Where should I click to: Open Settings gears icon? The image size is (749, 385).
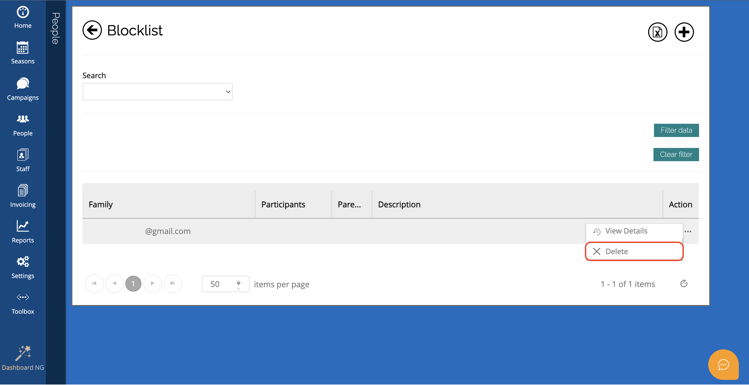tap(23, 267)
